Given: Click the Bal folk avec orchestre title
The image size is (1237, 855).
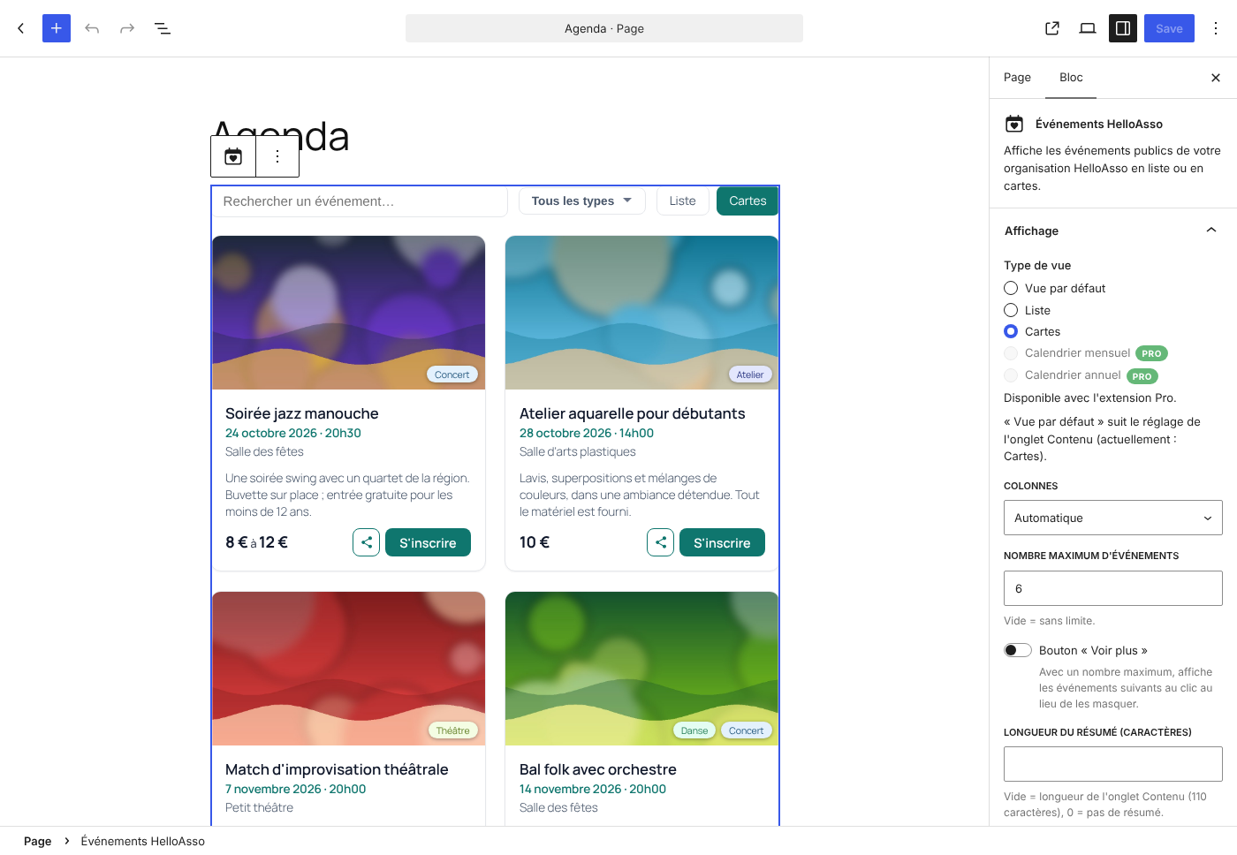Looking at the screenshot, I should coord(598,769).
